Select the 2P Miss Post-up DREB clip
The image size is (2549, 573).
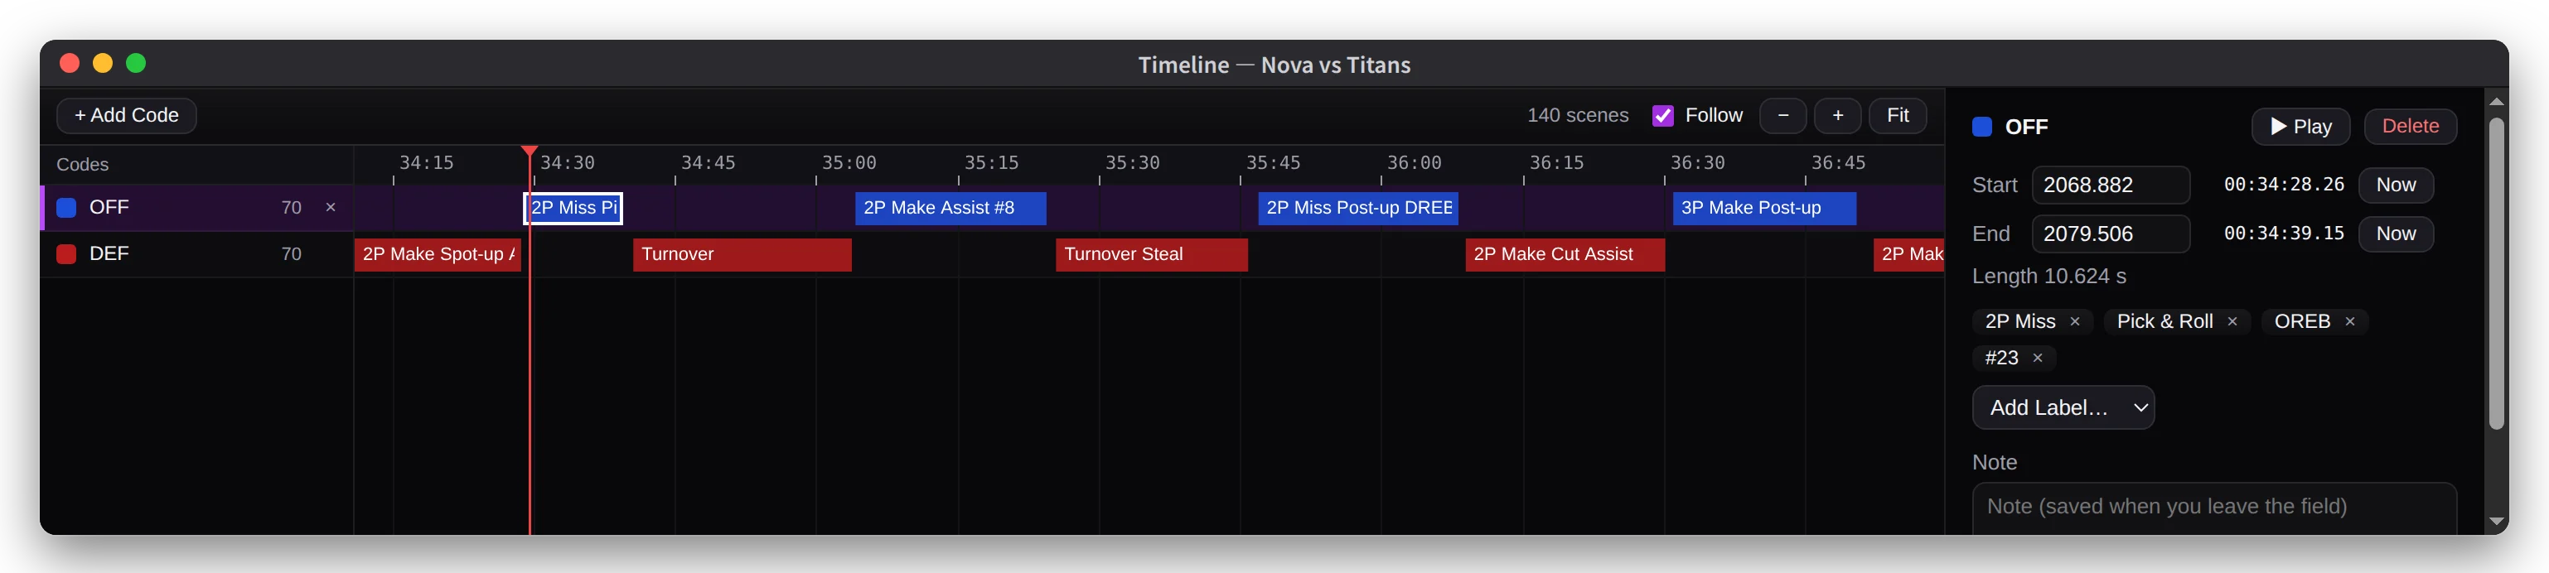1357,208
